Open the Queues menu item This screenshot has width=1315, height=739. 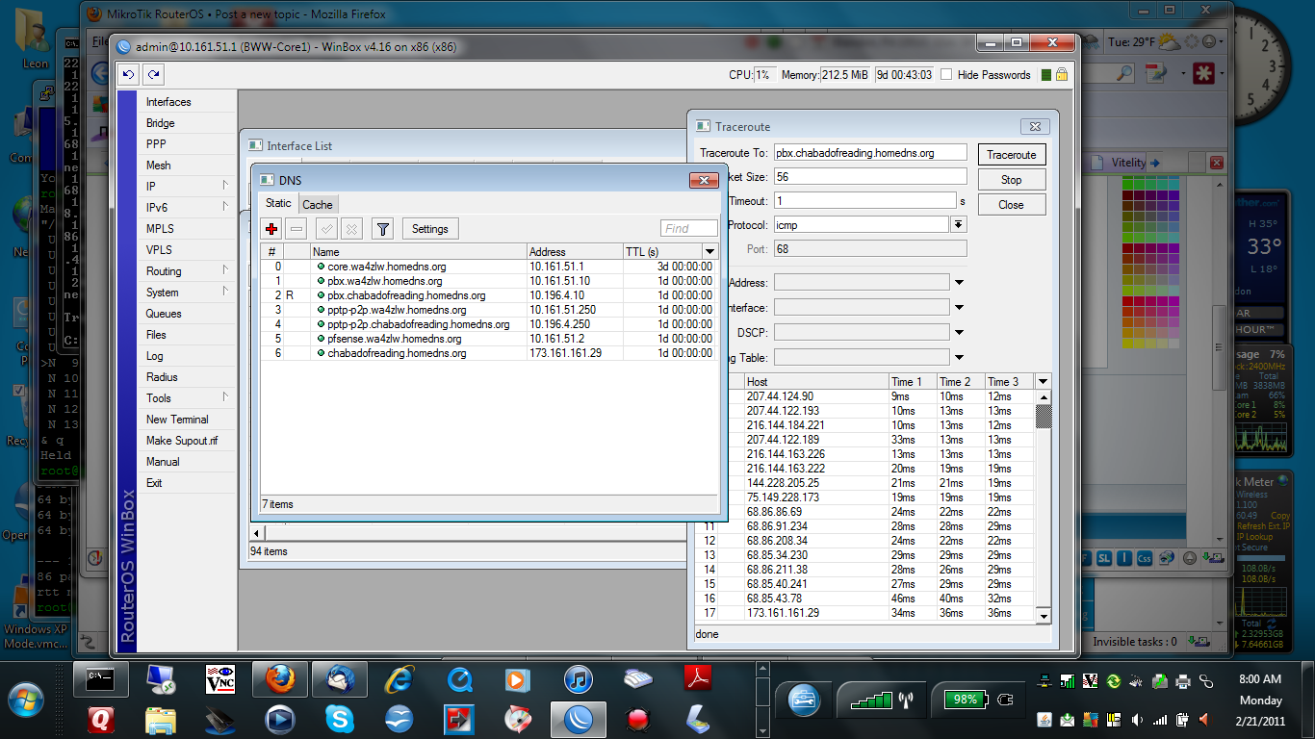tap(188, 314)
